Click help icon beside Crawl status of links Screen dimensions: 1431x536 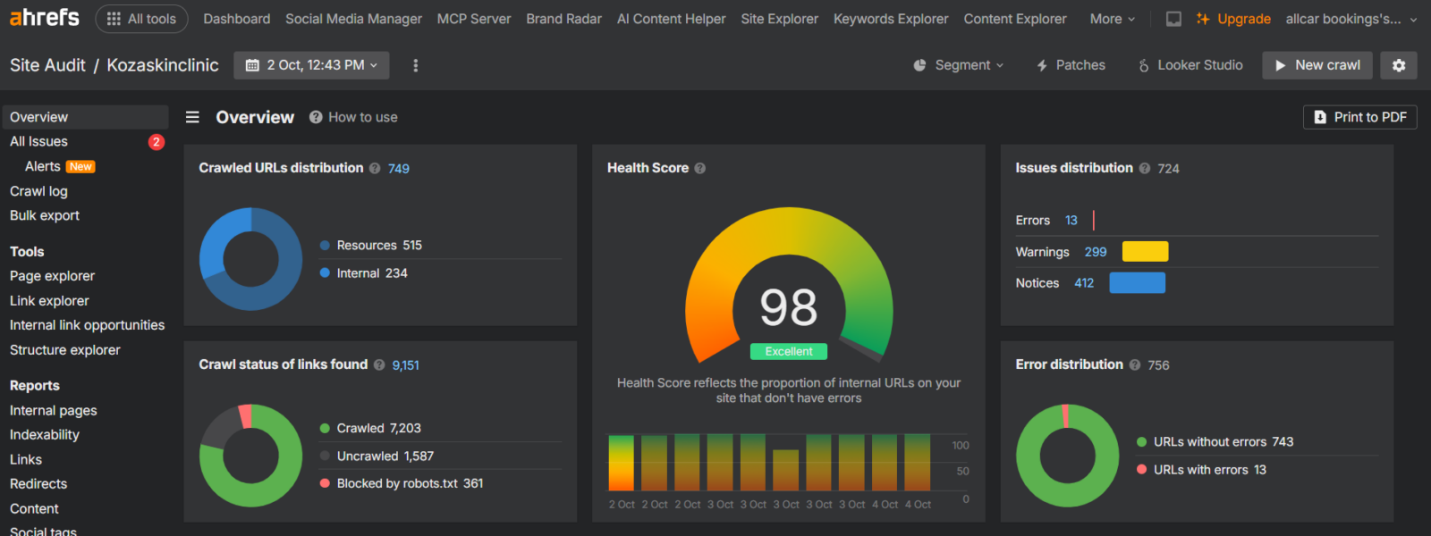point(379,364)
